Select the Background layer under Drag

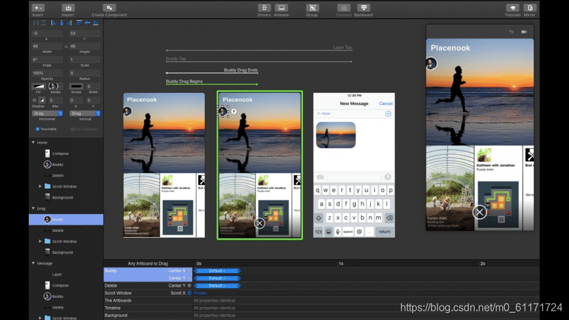(66, 252)
